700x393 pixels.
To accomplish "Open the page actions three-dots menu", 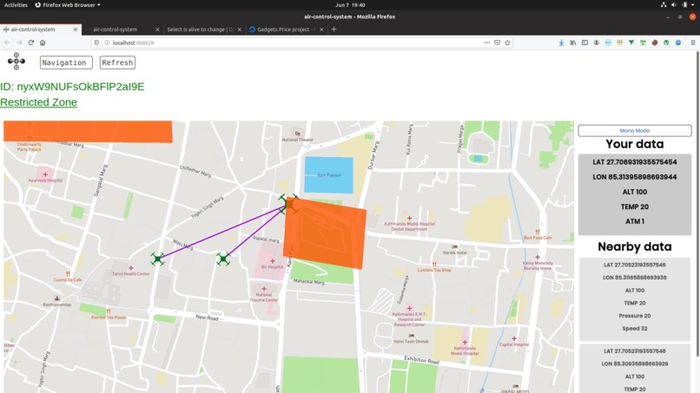I will click(x=486, y=43).
